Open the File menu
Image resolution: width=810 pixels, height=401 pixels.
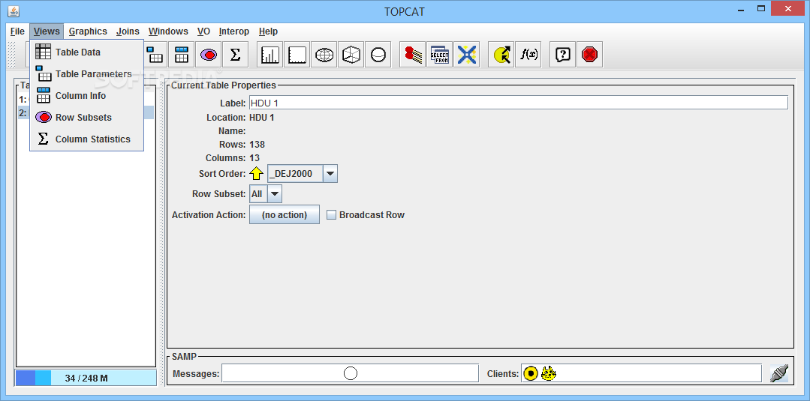(17, 31)
